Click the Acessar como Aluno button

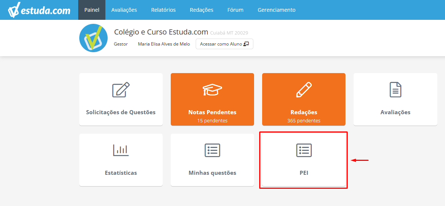(224, 44)
